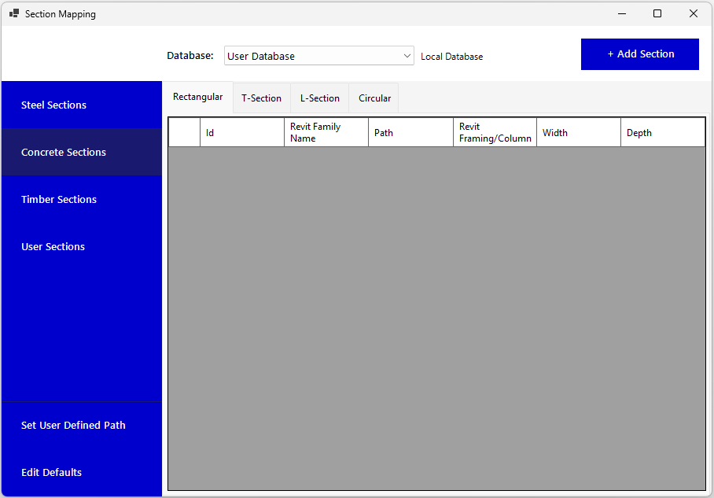Choose User Sections from the sidebar

(81, 246)
